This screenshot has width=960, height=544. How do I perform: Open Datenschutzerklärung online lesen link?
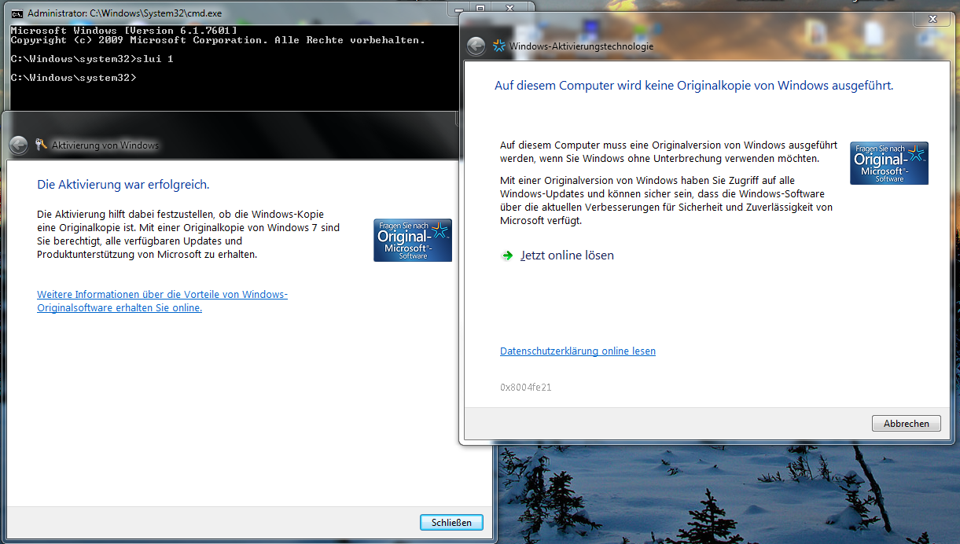point(578,351)
